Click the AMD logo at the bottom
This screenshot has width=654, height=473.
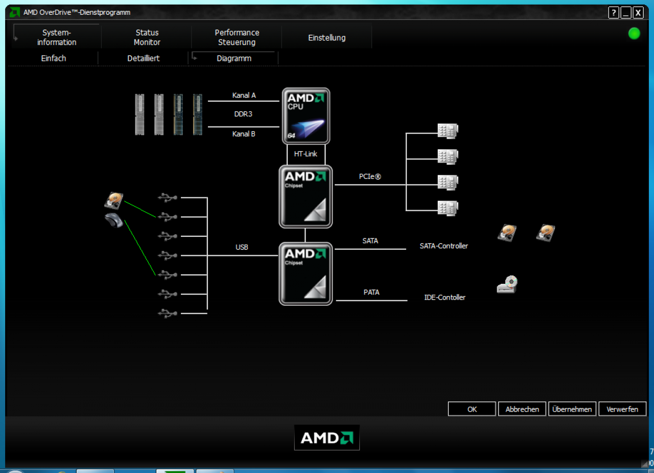327,438
